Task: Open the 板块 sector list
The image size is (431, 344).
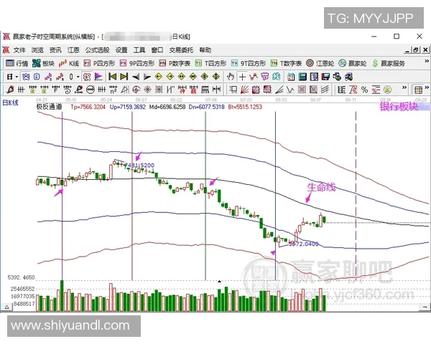Action: [x=44, y=63]
